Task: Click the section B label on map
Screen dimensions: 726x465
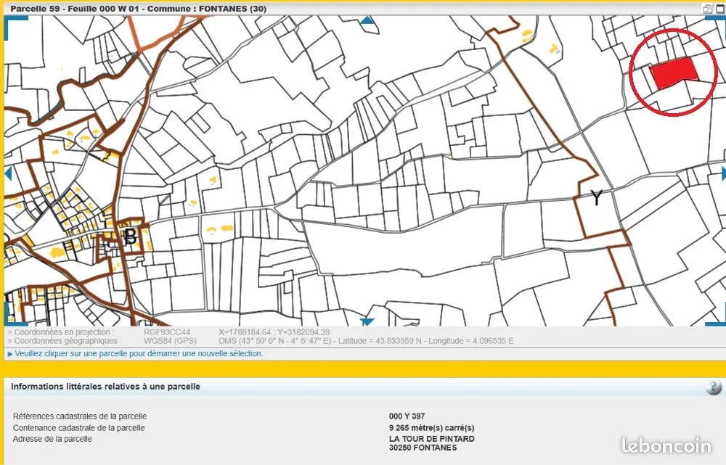Action: (131, 237)
